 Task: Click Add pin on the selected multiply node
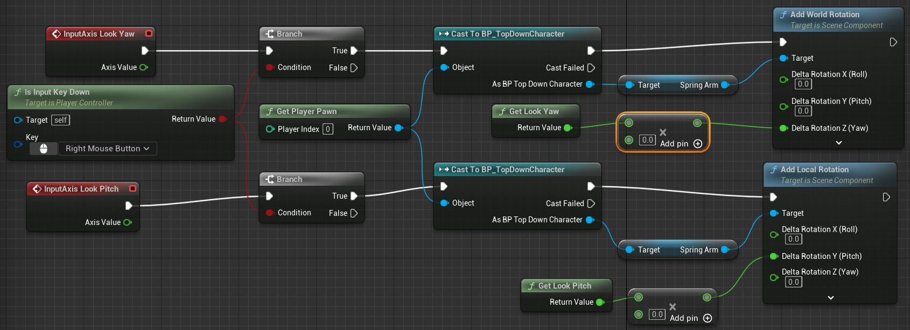[x=681, y=144]
